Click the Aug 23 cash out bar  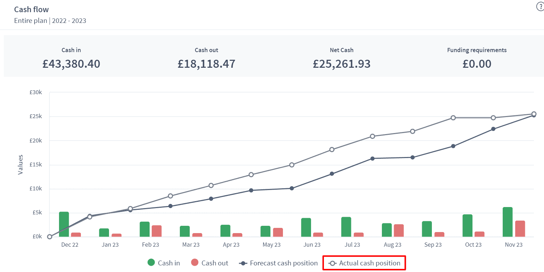coord(399,231)
